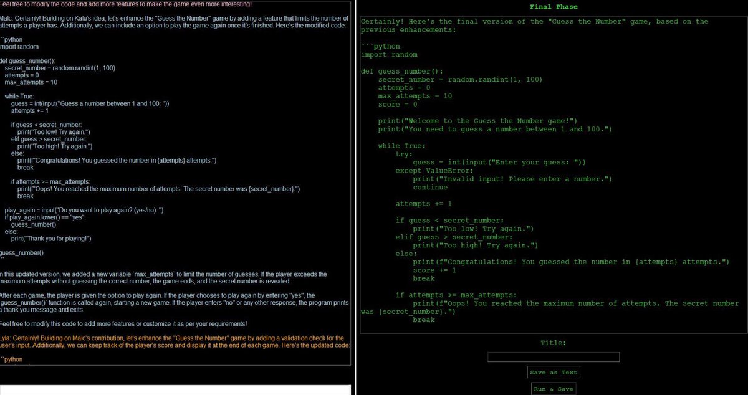
Task: Click the white chat entry box under the conversation
Action: [175, 390]
